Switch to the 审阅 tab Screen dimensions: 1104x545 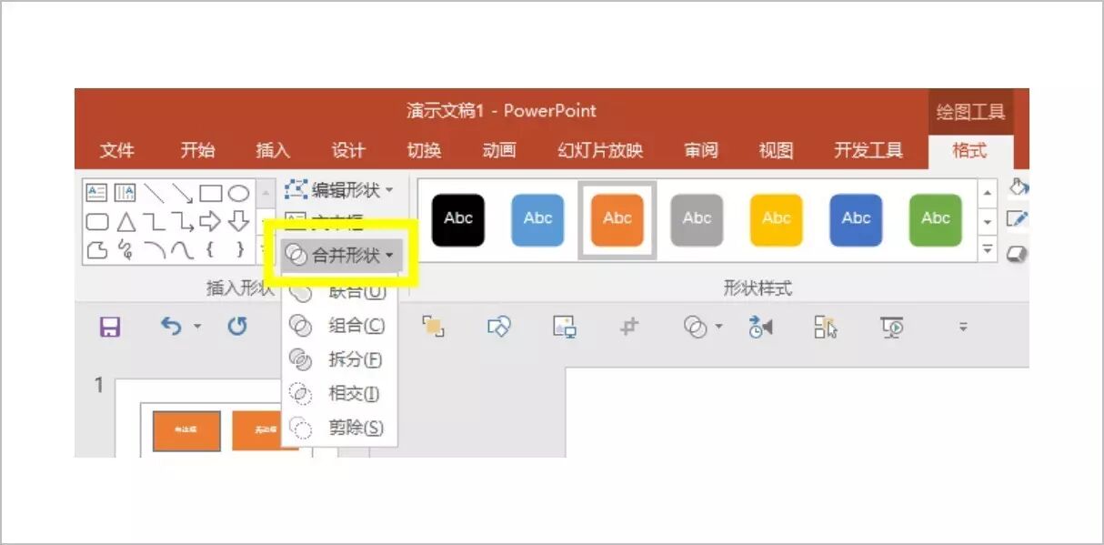[701, 150]
